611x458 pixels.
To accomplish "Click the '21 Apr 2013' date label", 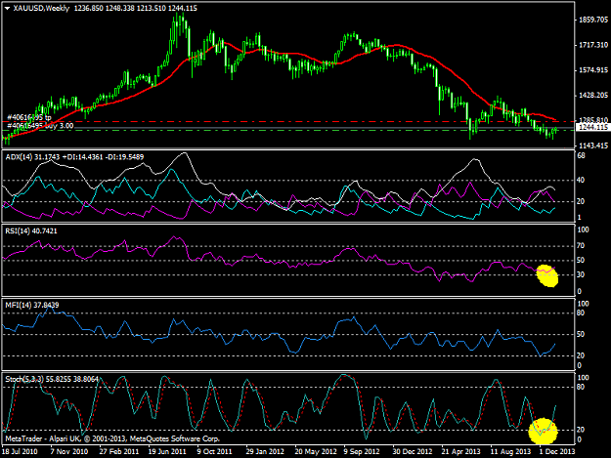I will [x=461, y=451].
